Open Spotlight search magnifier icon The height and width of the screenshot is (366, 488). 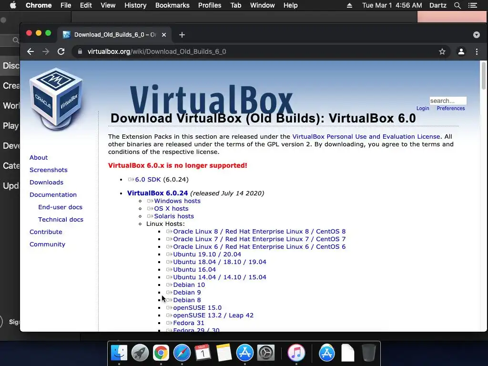click(457, 5)
